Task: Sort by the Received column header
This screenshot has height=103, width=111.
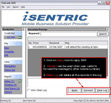Action: point(56,43)
